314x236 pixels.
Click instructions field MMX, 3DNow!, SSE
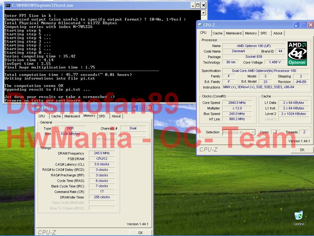point(266,87)
